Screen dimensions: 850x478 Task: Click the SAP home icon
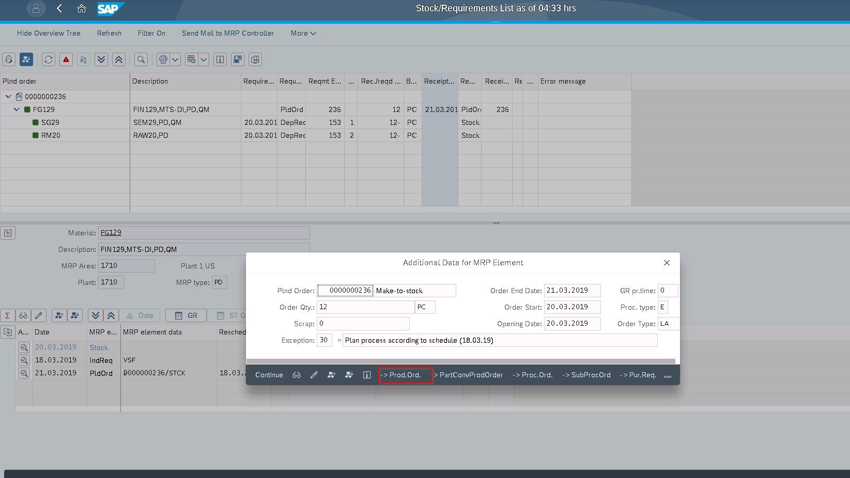[81, 8]
